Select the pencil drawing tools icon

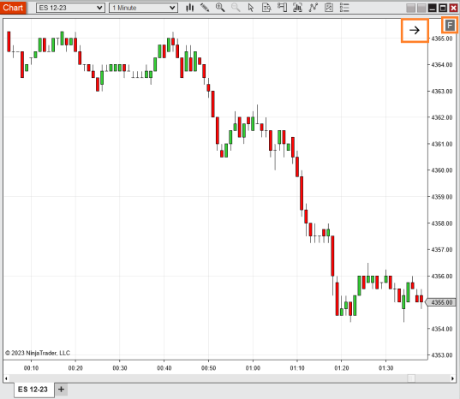coord(205,8)
